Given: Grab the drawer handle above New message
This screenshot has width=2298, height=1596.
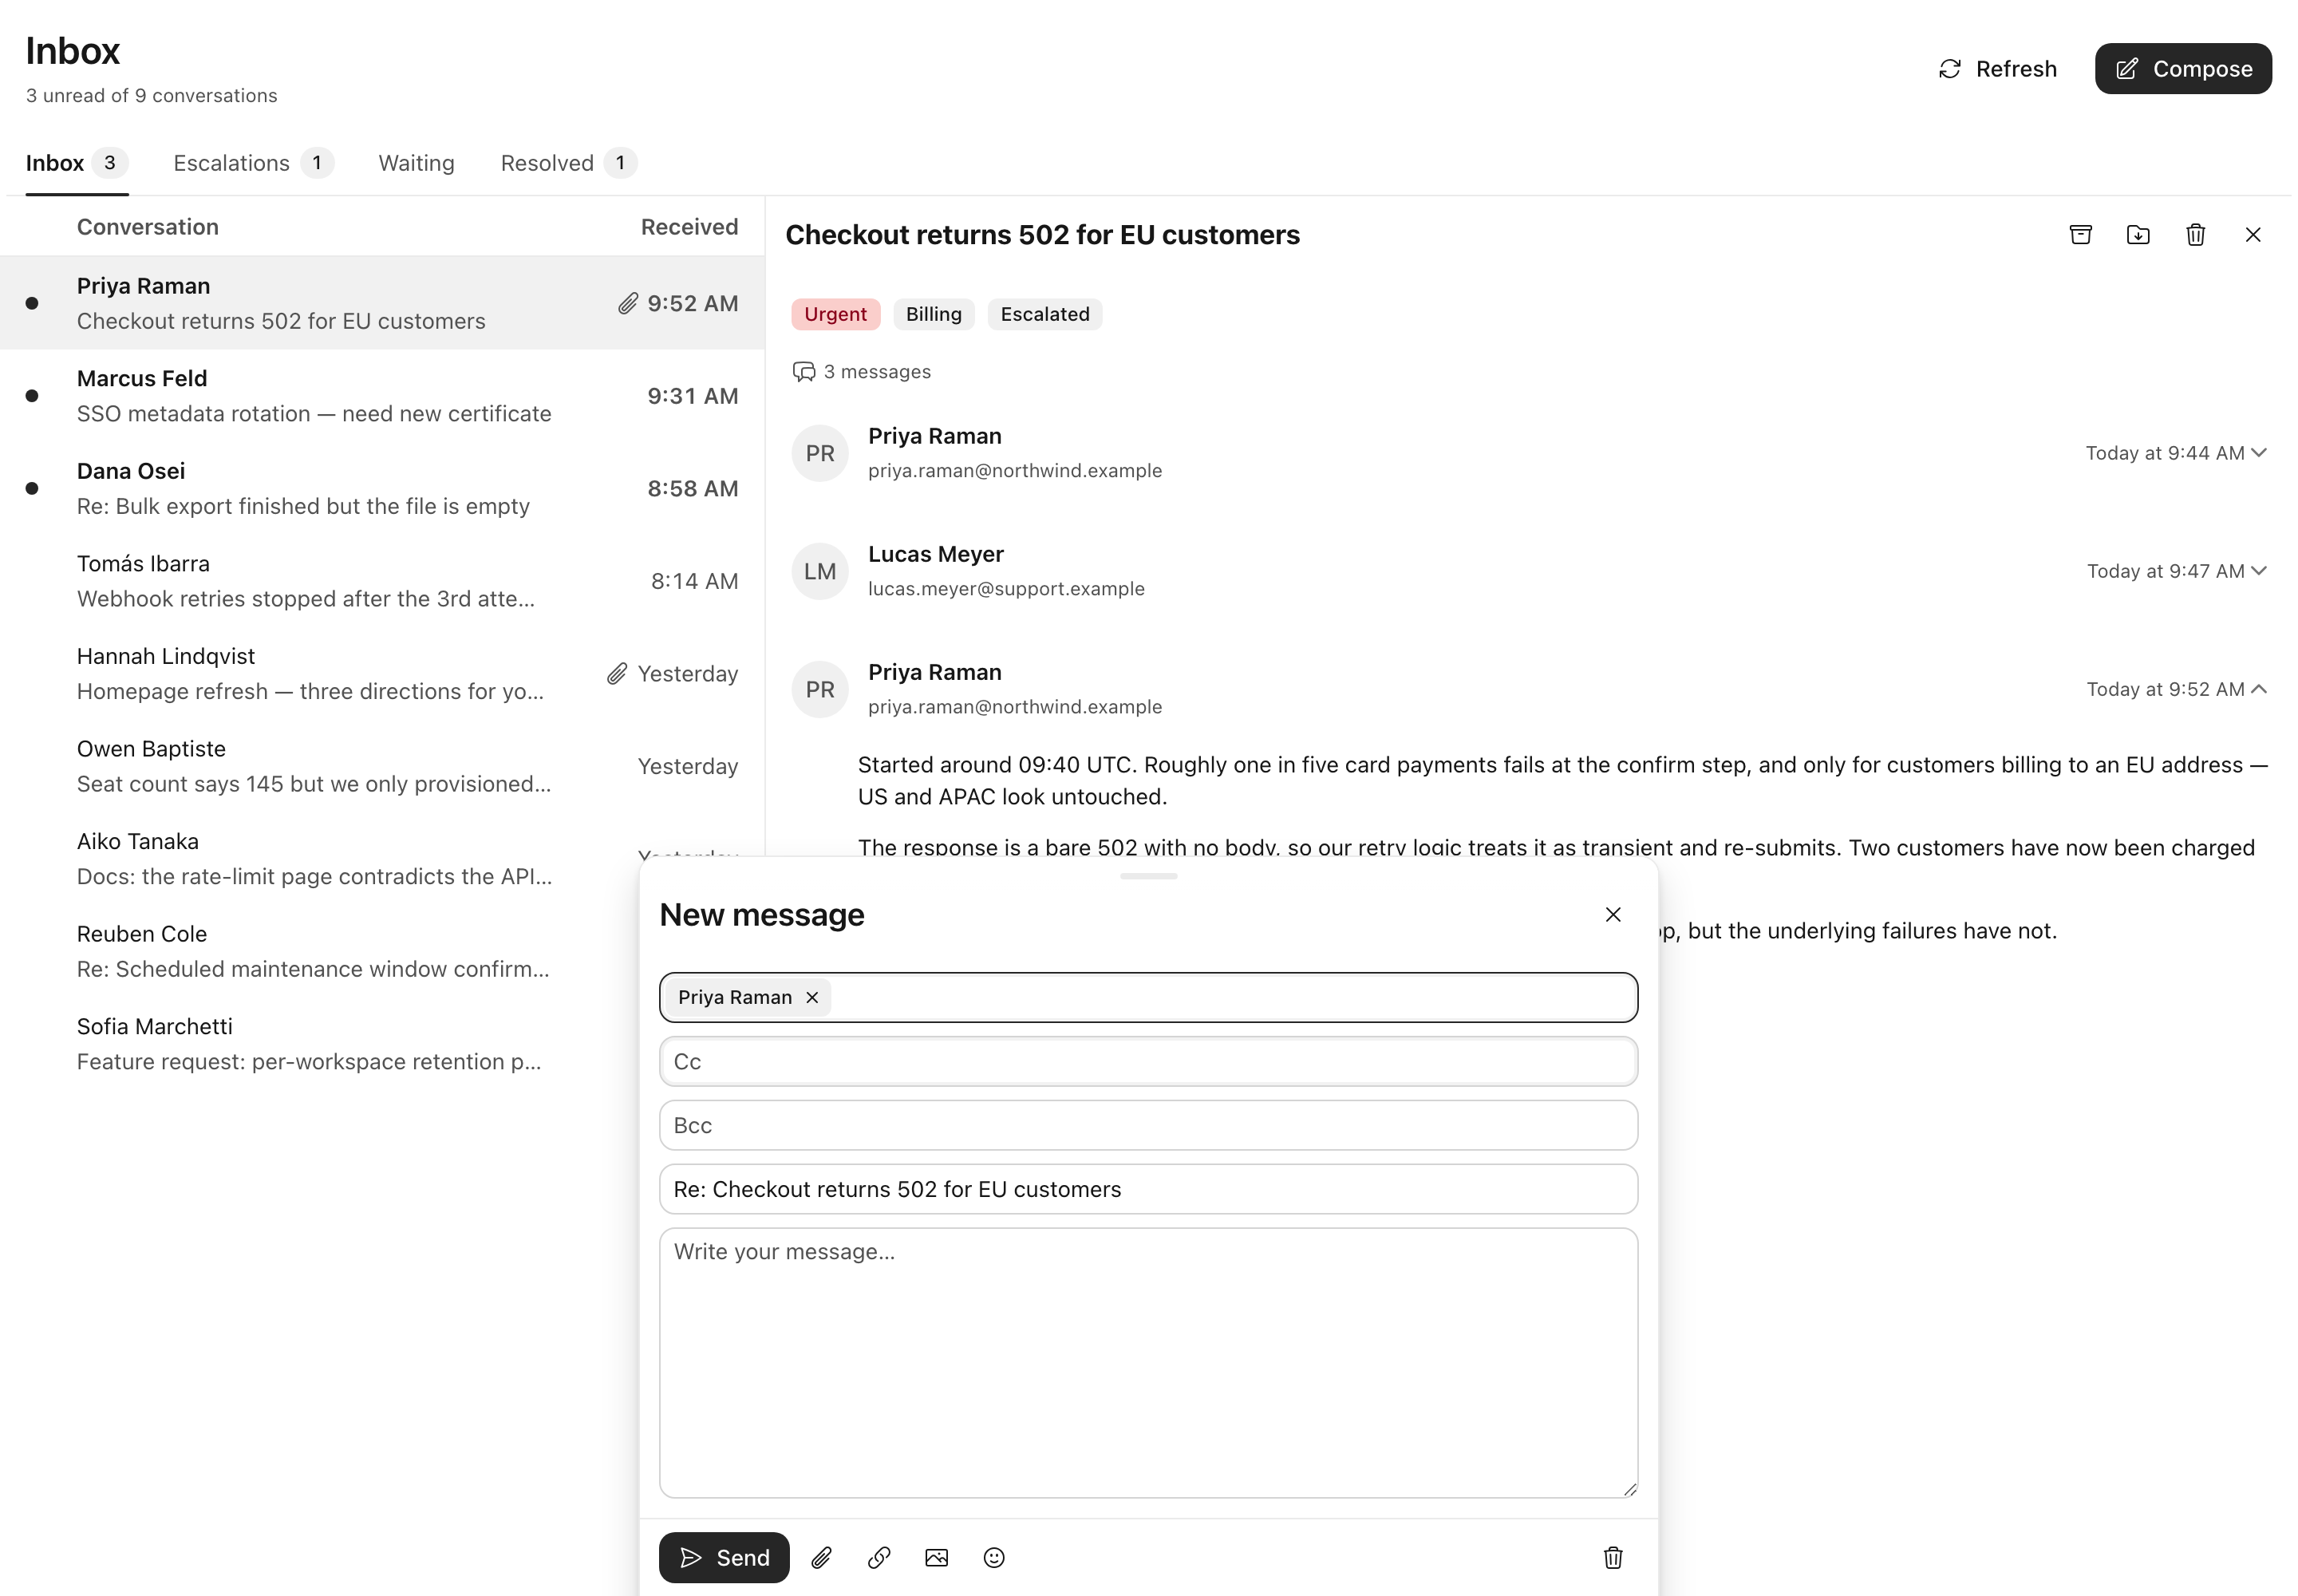Looking at the screenshot, I should (x=1148, y=876).
